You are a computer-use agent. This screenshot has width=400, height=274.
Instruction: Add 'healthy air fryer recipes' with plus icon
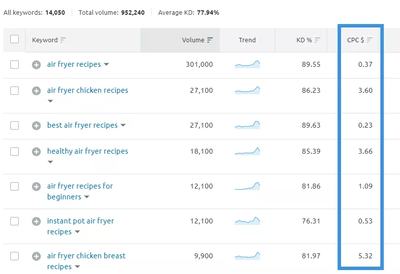point(36,152)
